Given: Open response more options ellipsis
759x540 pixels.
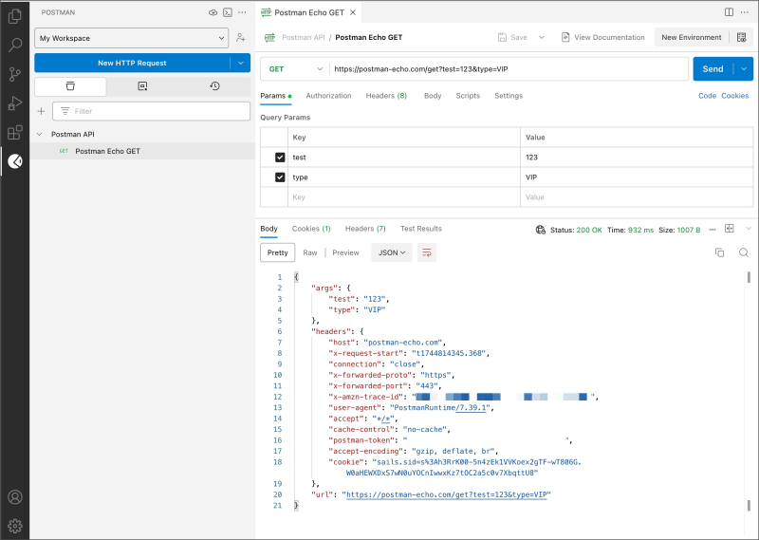Looking at the screenshot, I should 713,230.
